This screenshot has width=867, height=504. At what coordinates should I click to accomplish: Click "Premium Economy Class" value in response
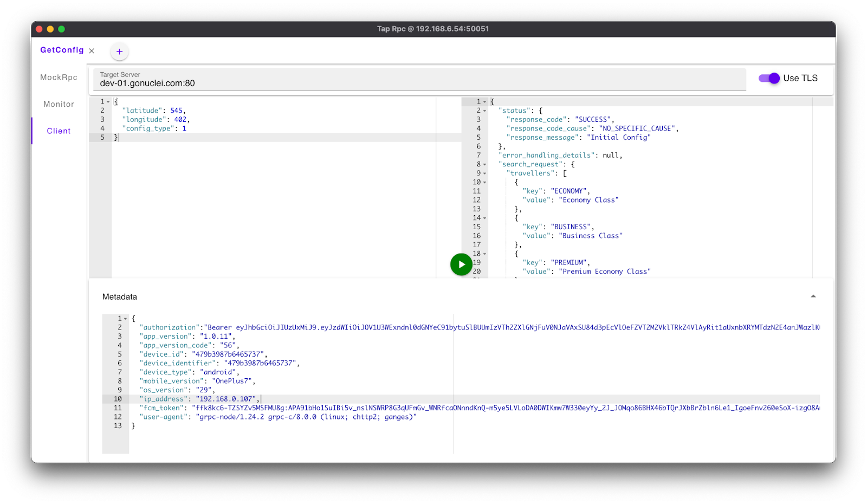tap(605, 272)
